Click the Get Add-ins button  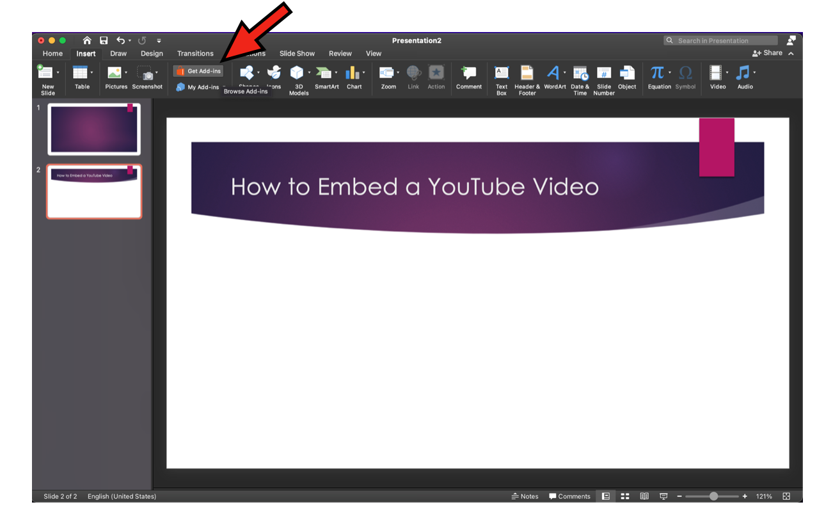pos(198,70)
